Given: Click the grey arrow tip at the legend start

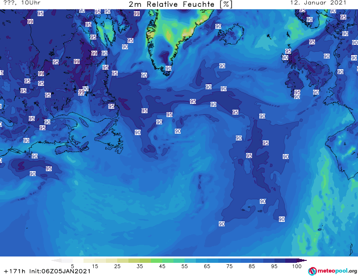Looking at the screenshot, I should [x=56, y=260].
